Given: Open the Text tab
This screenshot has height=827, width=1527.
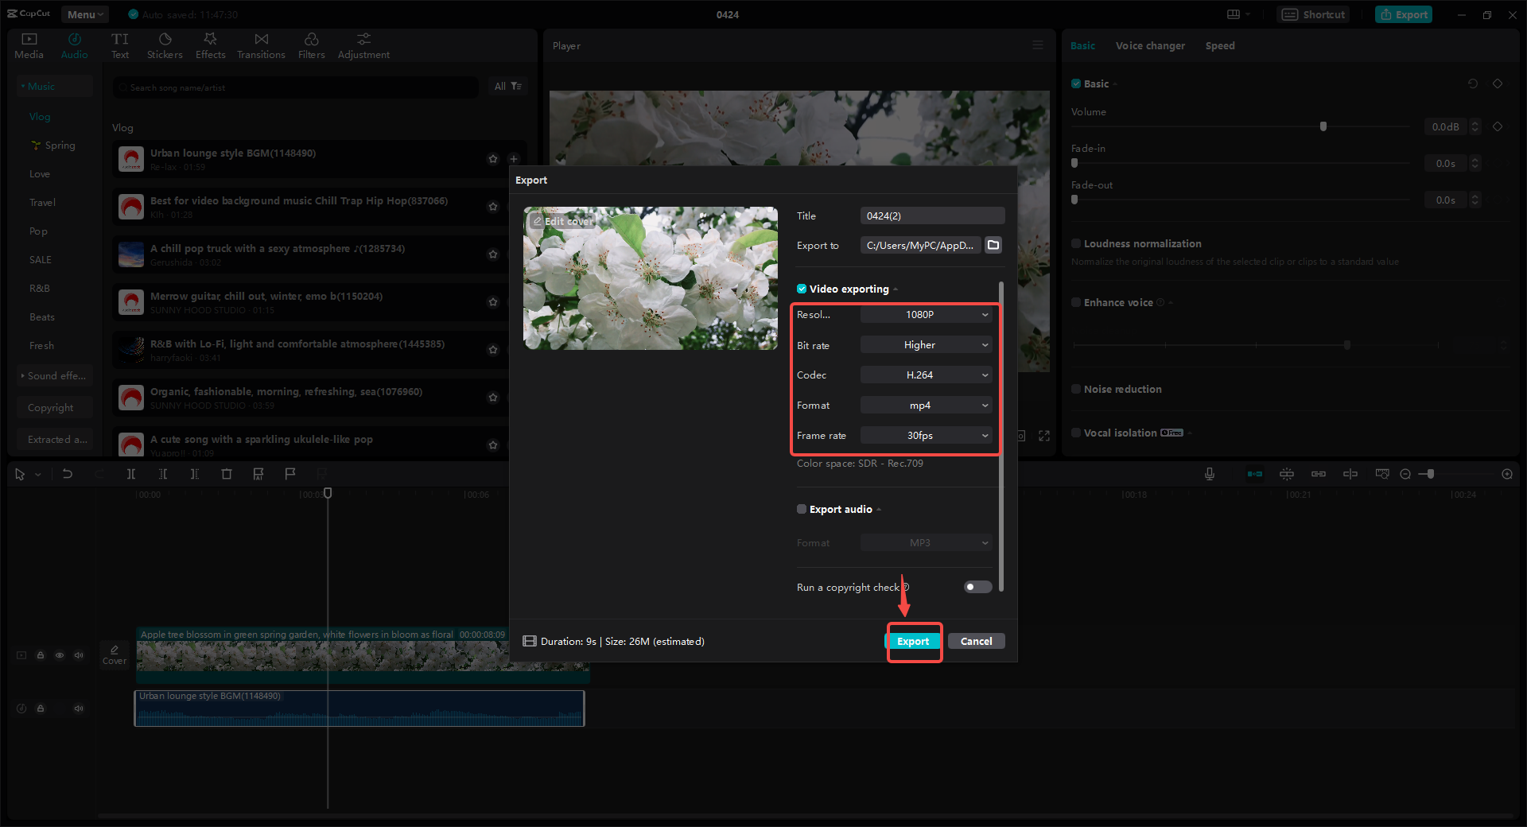Looking at the screenshot, I should point(120,46).
